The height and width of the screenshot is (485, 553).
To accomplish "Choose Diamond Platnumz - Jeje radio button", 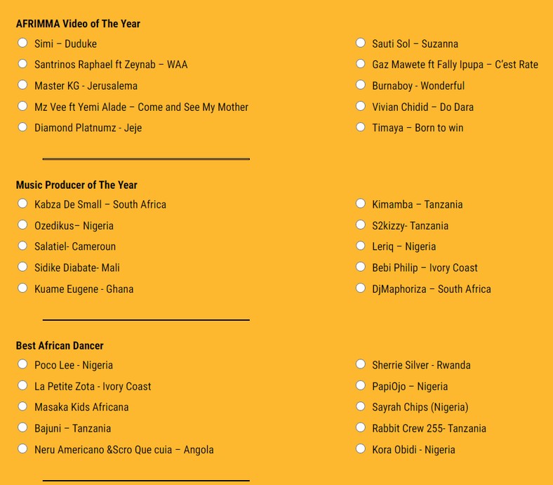I will click(x=22, y=127).
